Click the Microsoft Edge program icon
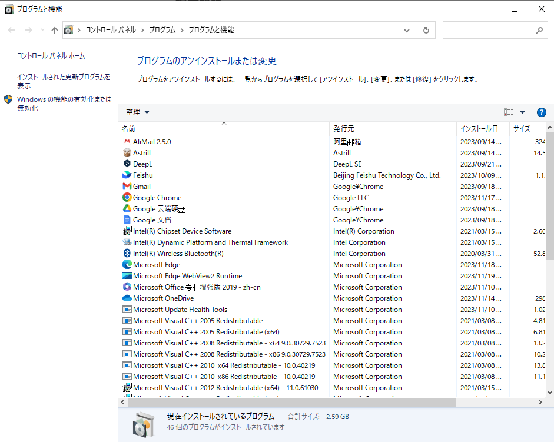This screenshot has width=554, height=442. tap(127, 264)
